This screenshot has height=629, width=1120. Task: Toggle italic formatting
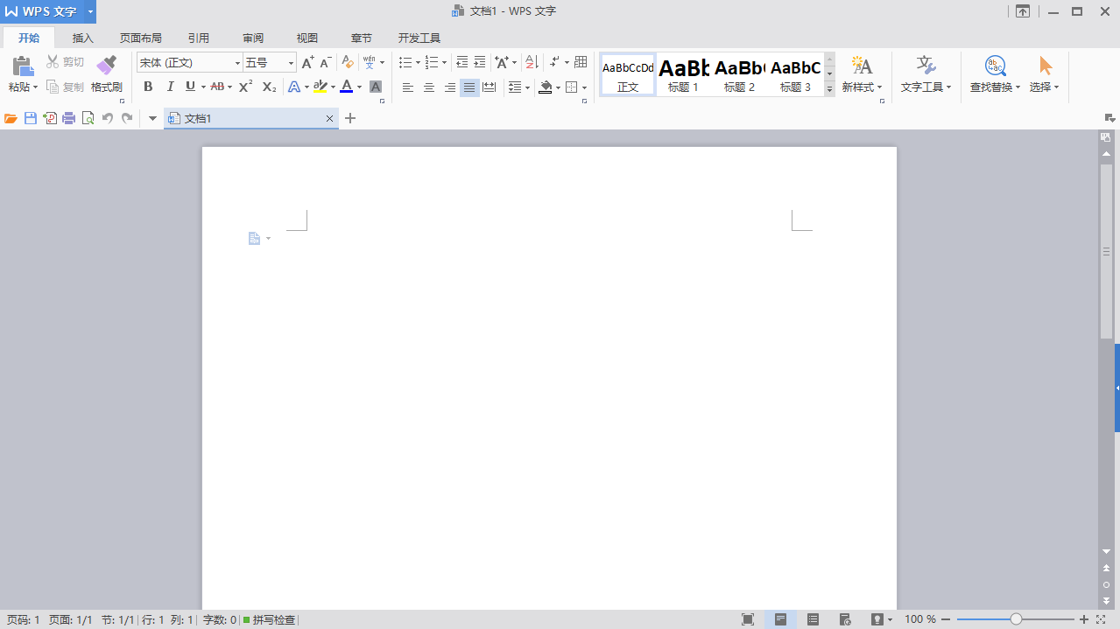click(x=170, y=87)
